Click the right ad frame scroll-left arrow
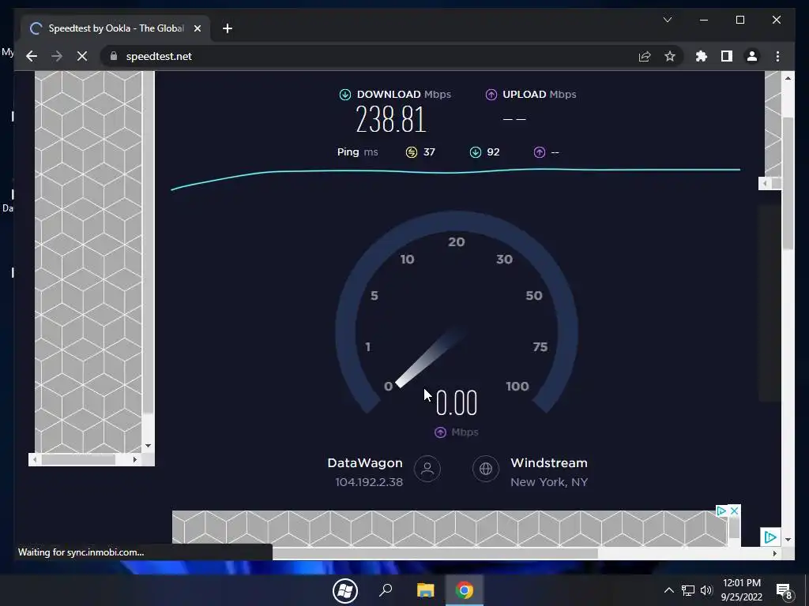The width and height of the screenshot is (809, 606). [x=765, y=183]
